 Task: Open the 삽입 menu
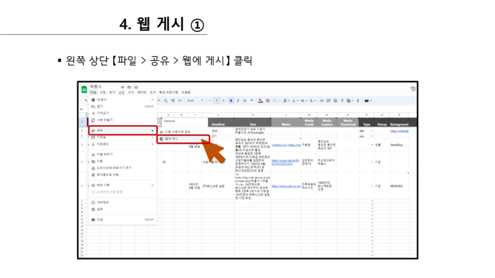point(121,92)
